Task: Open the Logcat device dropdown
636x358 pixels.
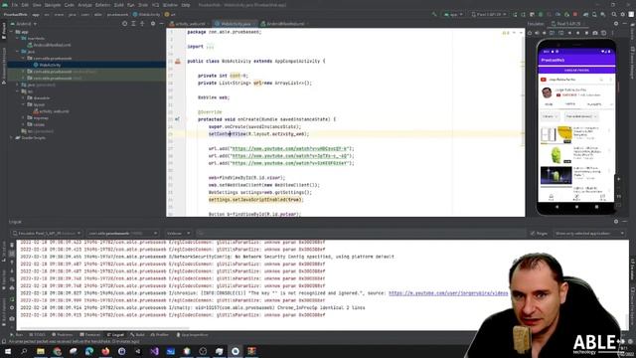Action: tap(47, 234)
